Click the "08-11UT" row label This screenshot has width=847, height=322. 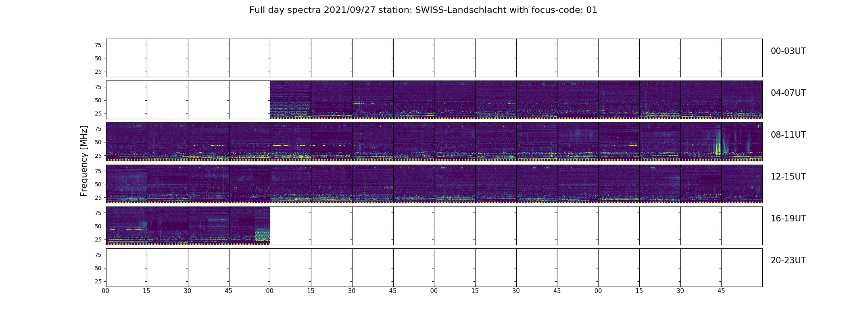[x=788, y=135]
